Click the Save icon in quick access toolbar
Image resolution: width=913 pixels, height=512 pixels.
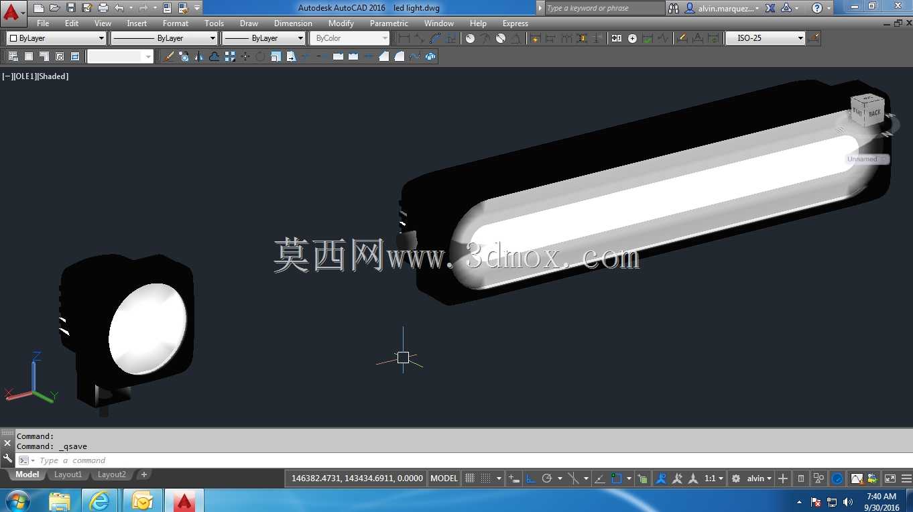(70, 8)
